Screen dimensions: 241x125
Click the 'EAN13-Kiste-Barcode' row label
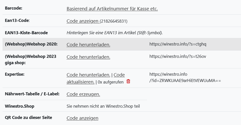pos(26,33)
